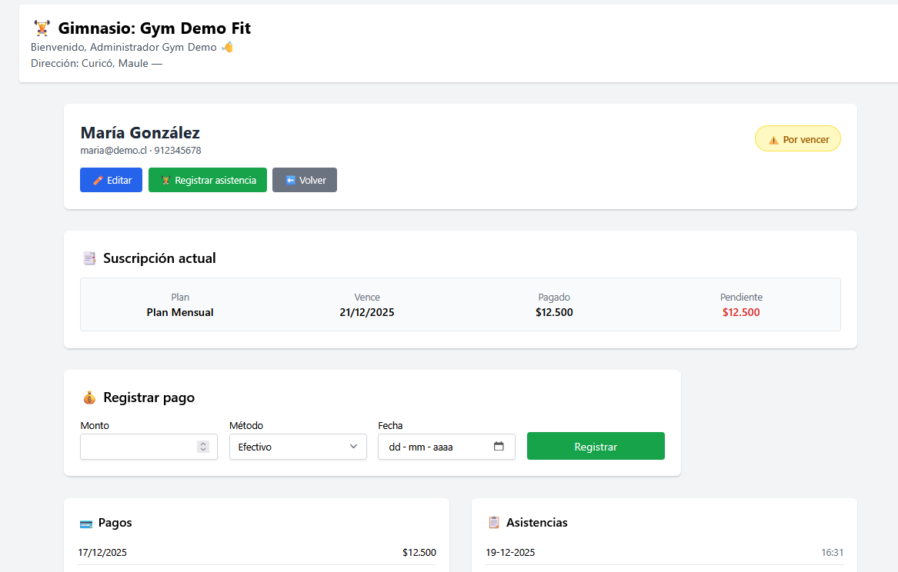This screenshot has width=898, height=572.
Task: Click the Monto field spinner arrows
Action: (203, 447)
